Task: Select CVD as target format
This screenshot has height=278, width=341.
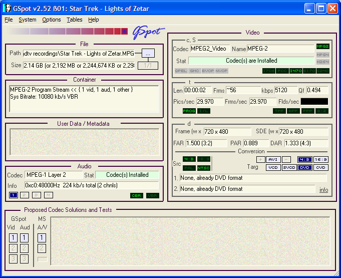Action: [321, 168]
